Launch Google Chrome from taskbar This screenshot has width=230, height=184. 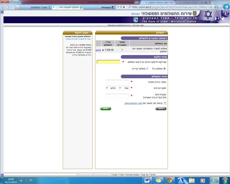pyautogui.click(x=169, y=180)
